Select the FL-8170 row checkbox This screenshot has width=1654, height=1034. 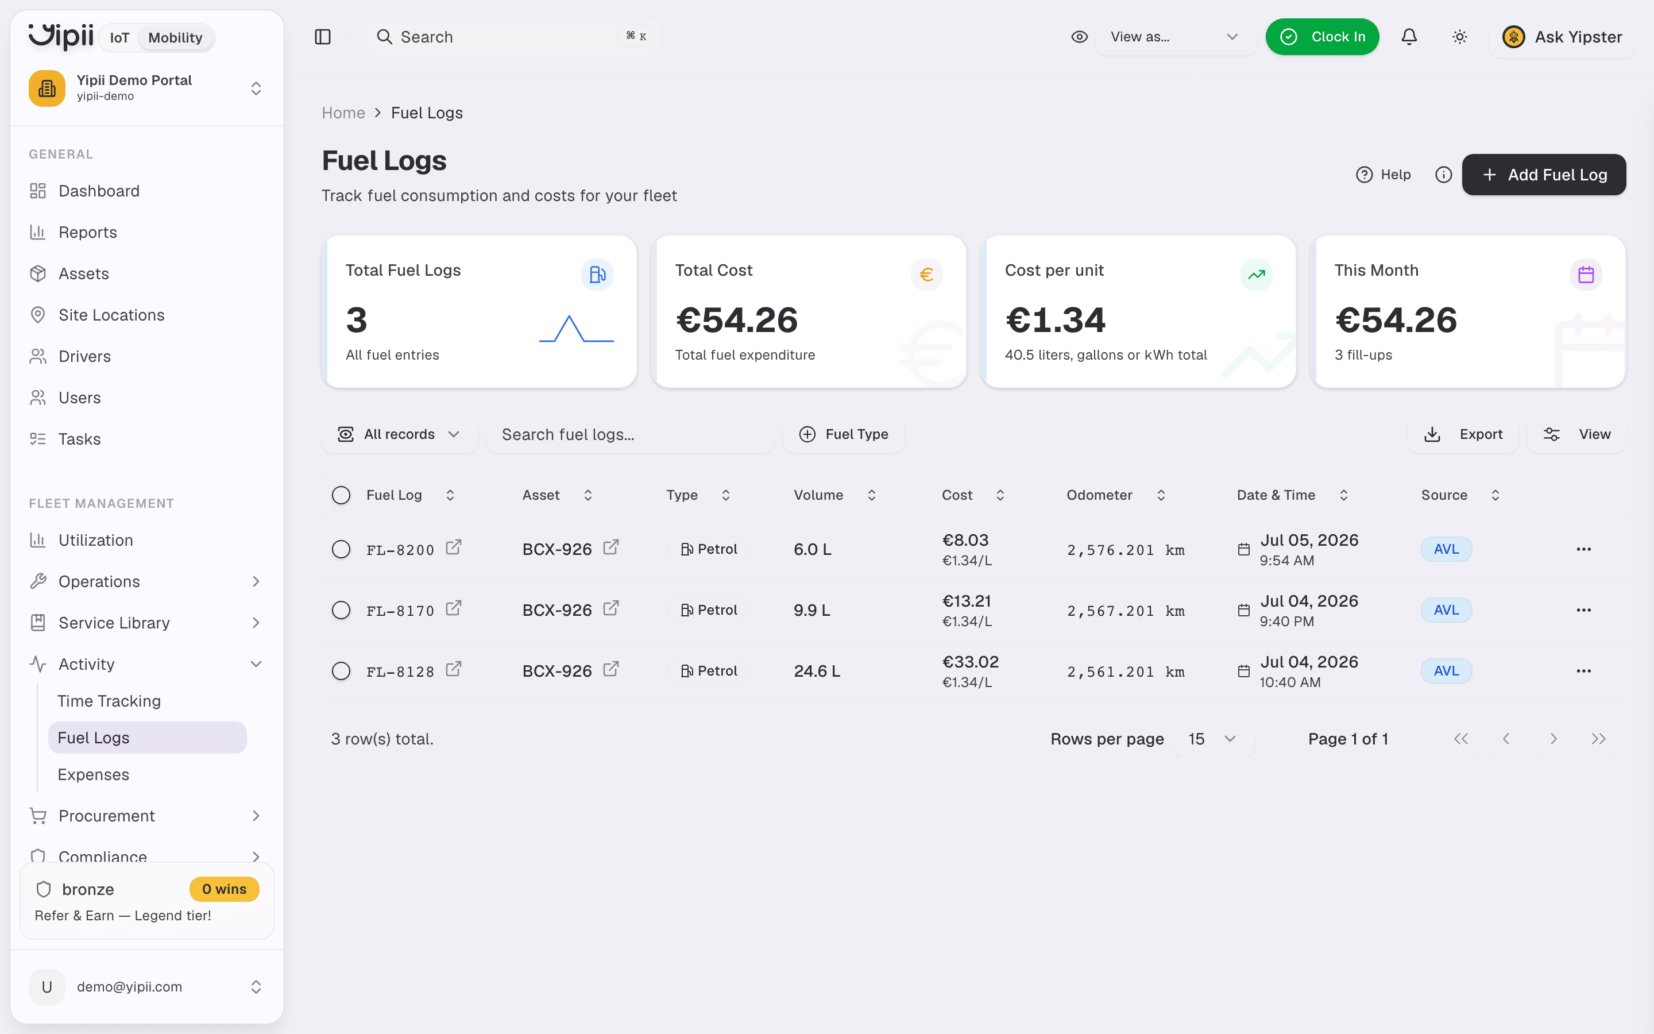point(341,610)
